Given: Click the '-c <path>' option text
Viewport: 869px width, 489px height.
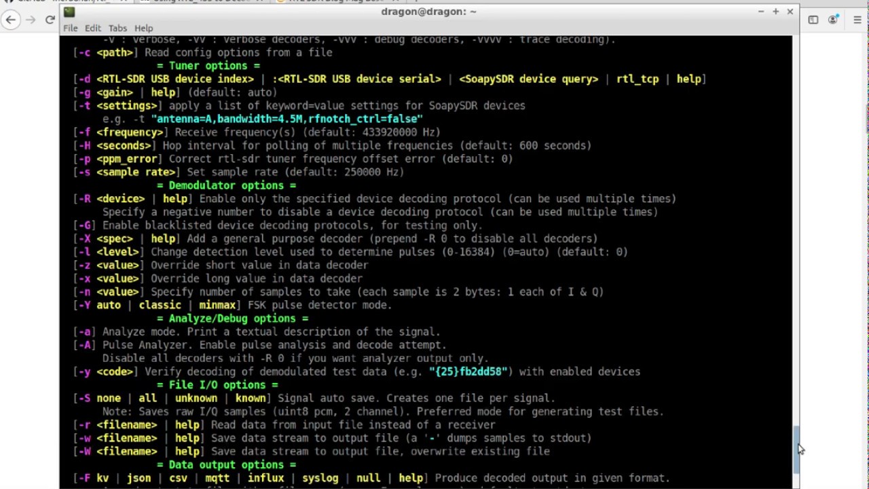Looking at the screenshot, I should click(106, 53).
